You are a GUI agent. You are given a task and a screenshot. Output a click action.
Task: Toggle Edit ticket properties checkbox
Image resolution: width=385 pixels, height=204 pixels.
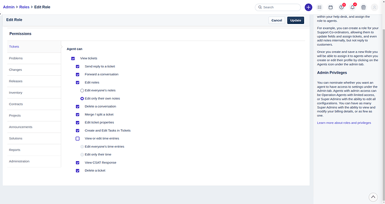pos(78,123)
